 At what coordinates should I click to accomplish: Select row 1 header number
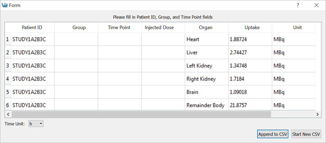pos(7,39)
